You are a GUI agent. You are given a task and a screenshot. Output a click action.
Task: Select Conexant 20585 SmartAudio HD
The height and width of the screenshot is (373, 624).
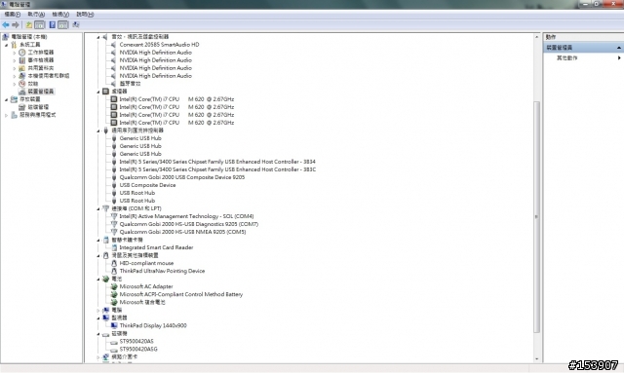(x=159, y=45)
